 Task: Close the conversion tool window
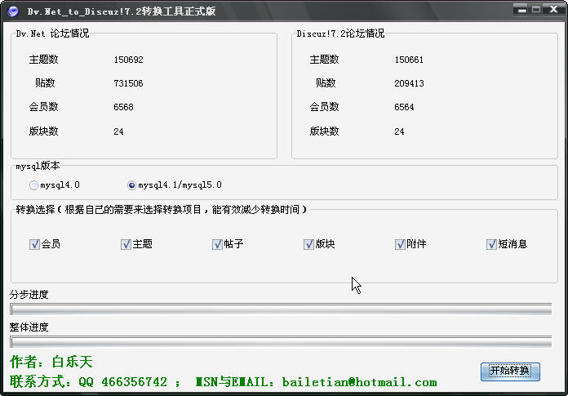(553, 10)
